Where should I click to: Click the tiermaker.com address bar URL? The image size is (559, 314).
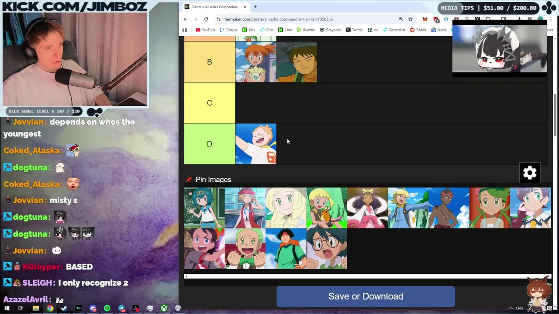click(279, 19)
